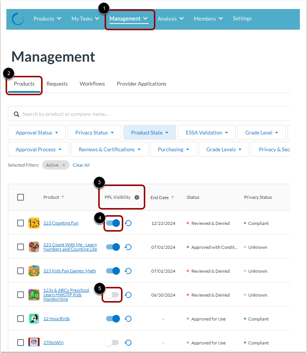Toggle PPL visibility for 123 Count With Me
307x353 pixels.
click(x=113, y=247)
